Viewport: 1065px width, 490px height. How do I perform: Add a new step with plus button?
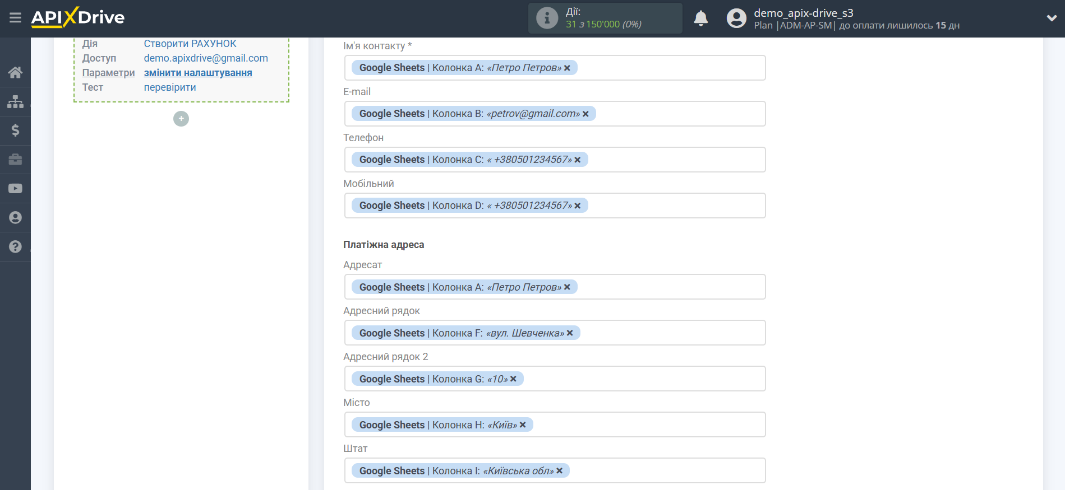181,119
